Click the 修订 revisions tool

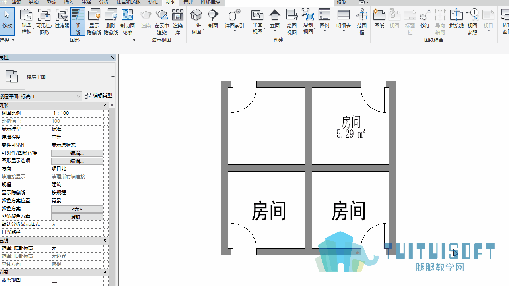click(425, 19)
